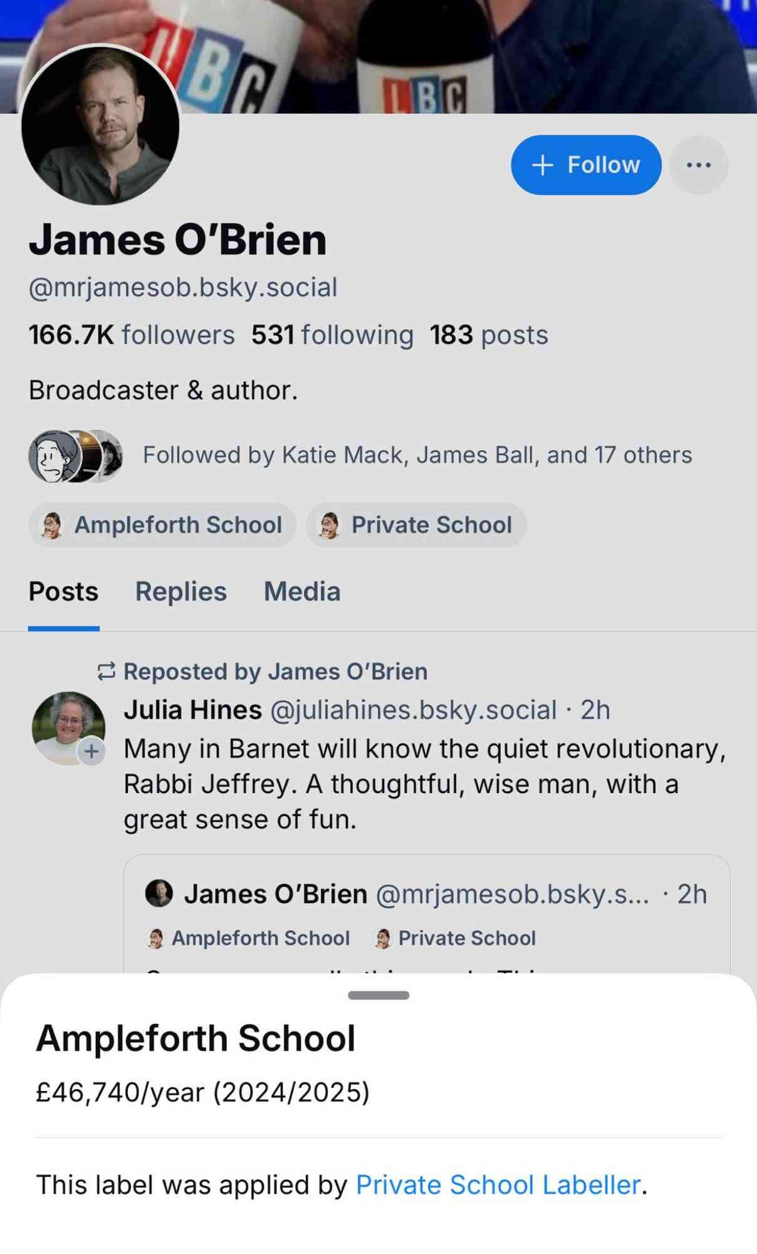Click the handle @mrjamesob.bsky.social

(x=183, y=287)
